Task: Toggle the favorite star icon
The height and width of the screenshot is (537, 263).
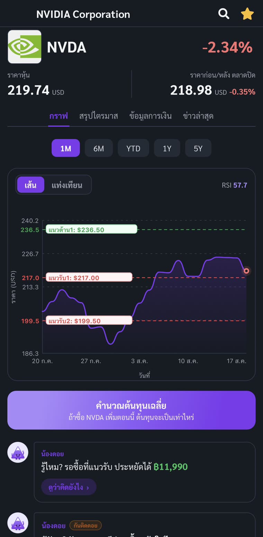Action: (x=247, y=14)
